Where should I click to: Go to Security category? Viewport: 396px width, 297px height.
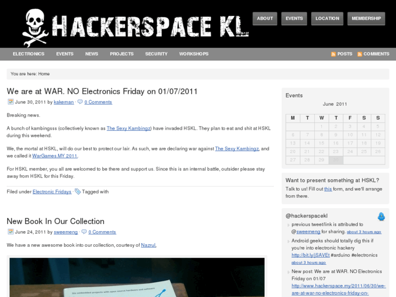[x=156, y=54]
